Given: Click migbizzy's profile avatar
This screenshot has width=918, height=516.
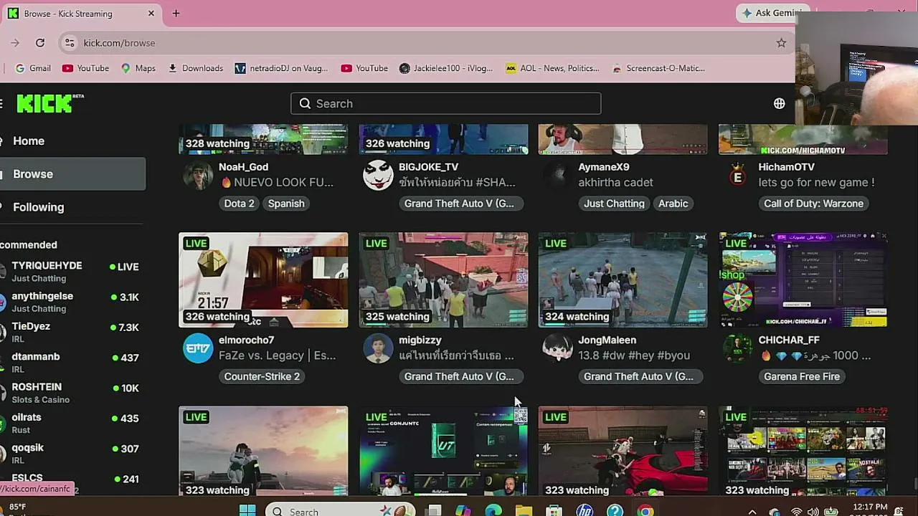Looking at the screenshot, I should tap(378, 348).
